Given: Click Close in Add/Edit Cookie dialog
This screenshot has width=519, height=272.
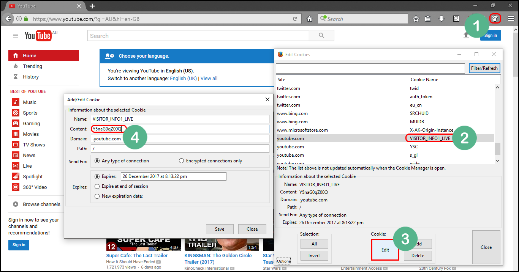Looking at the screenshot, I should tap(252, 229).
